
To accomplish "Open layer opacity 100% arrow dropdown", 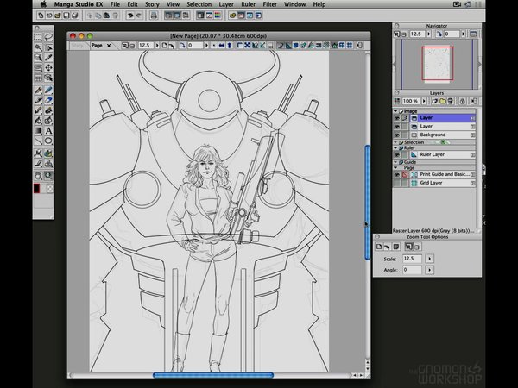I will coord(424,101).
